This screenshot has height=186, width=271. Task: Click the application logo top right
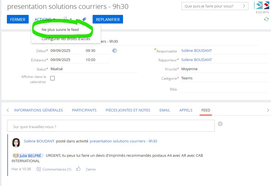262,5
